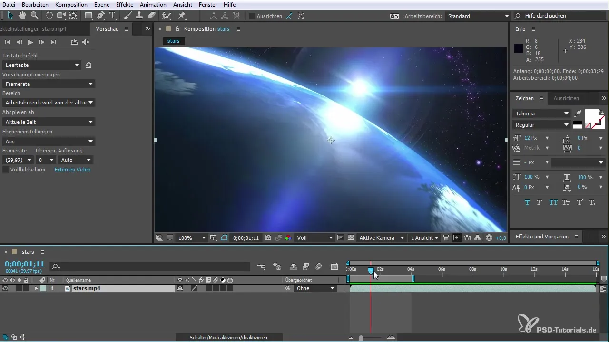This screenshot has height=342, width=609.
Task: Open the Ebeneneinstellungen Aus dropdown
Action: (x=49, y=142)
